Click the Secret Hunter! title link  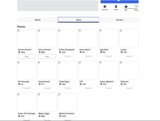(24, 49)
